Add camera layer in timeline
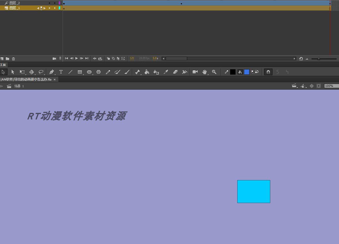Screen dimensions: 339x244 tap(54, 59)
